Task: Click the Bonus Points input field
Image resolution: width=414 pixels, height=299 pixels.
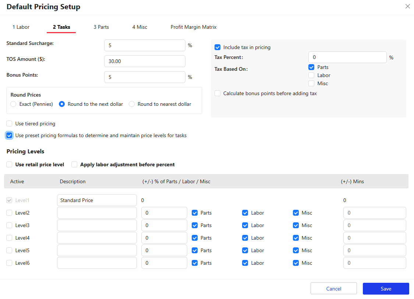Action: pos(145,77)
